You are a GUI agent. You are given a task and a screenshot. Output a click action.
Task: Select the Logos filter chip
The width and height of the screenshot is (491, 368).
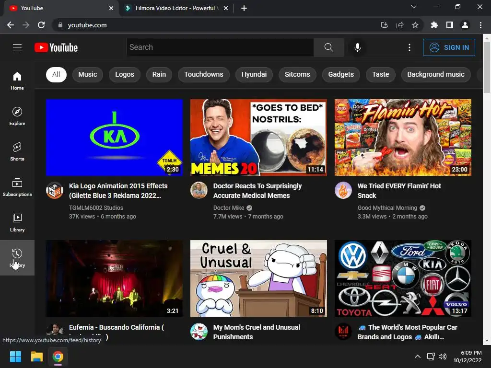pos(125,74)
